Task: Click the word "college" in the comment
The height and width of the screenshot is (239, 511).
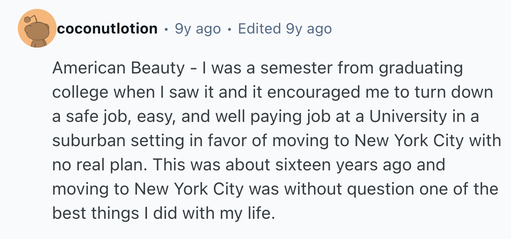Action: click(80, 92)
